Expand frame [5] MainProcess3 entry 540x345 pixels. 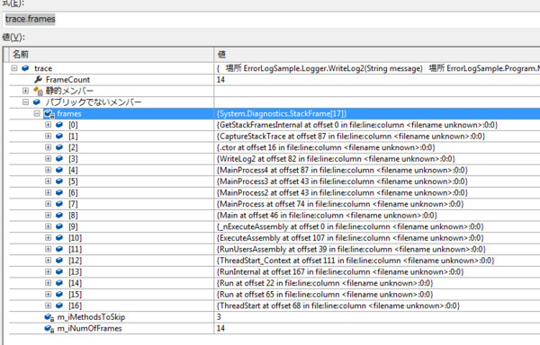(x=49, y=181)
